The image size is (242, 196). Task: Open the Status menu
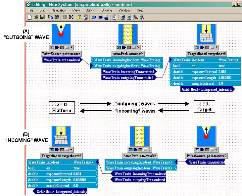click(90, 10)
